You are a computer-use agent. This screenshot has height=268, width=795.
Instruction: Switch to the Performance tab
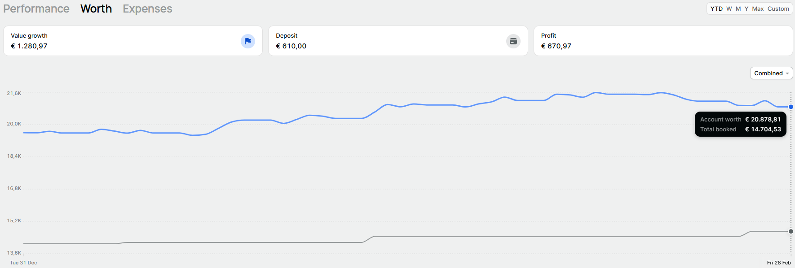(36, 9)
